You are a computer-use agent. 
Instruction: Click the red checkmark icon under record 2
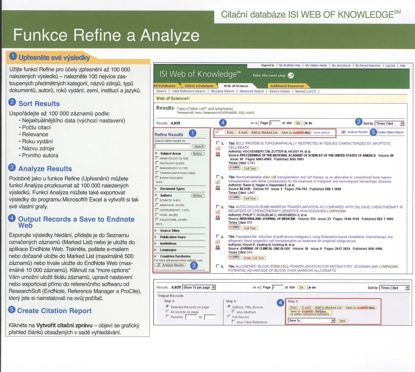point(218,181)
